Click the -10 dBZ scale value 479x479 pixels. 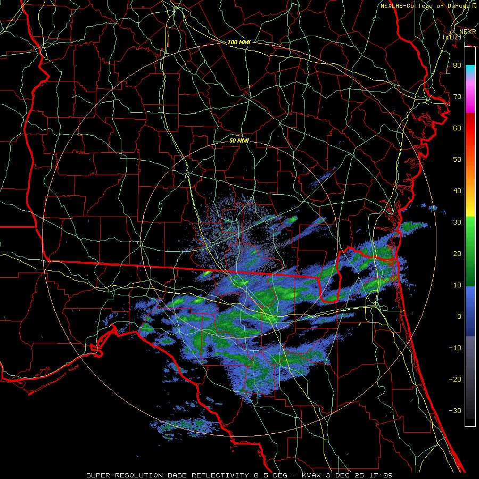pos(455,348)
